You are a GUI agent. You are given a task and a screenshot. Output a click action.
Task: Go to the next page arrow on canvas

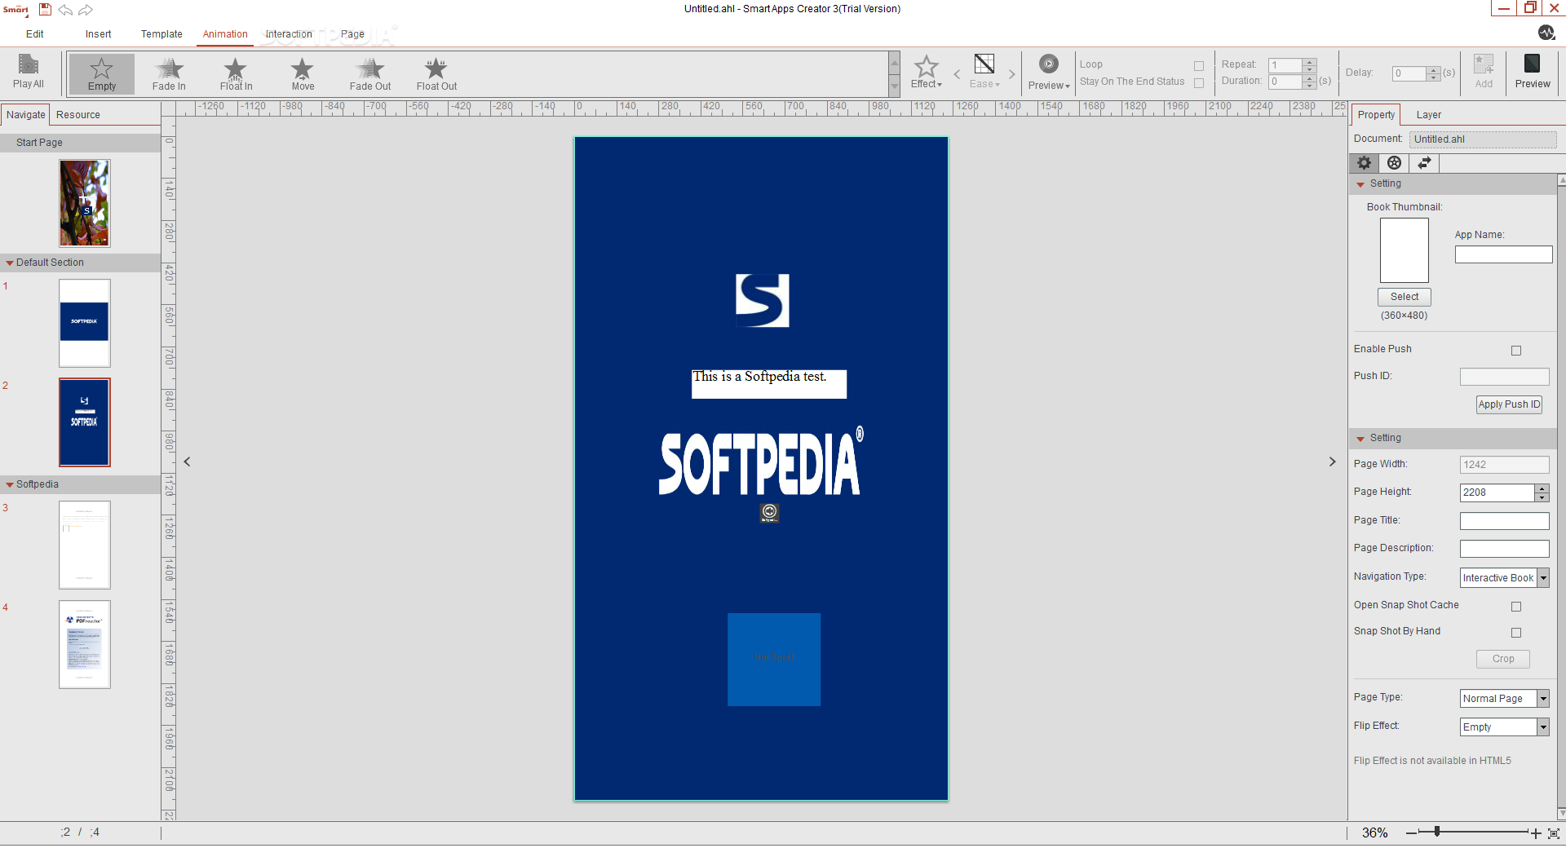pyautogui.click(x=1333, y=462)
